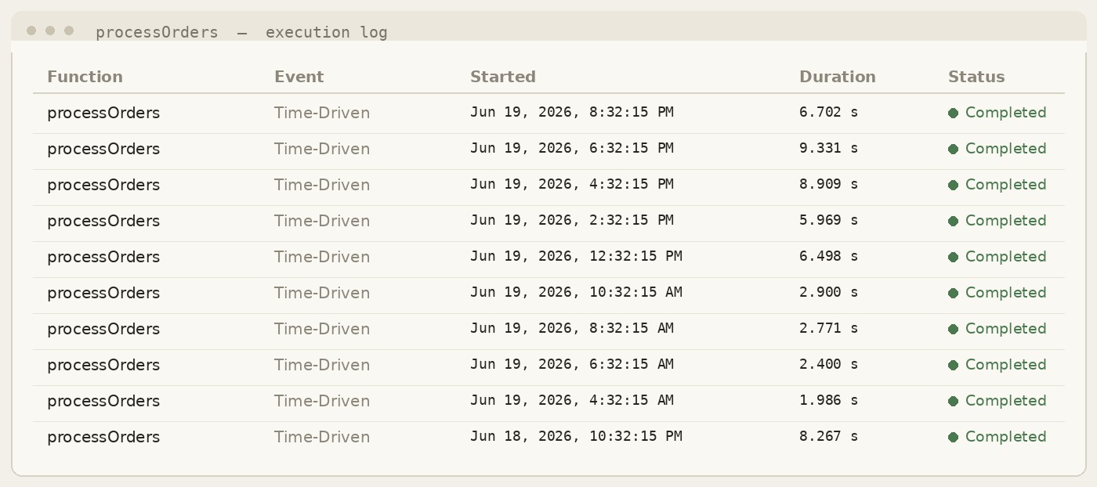The width and height of the screenshot is (1097, 487).
Task: Click Time-Driven in the 8.267 s row
Action: [322, 437]
